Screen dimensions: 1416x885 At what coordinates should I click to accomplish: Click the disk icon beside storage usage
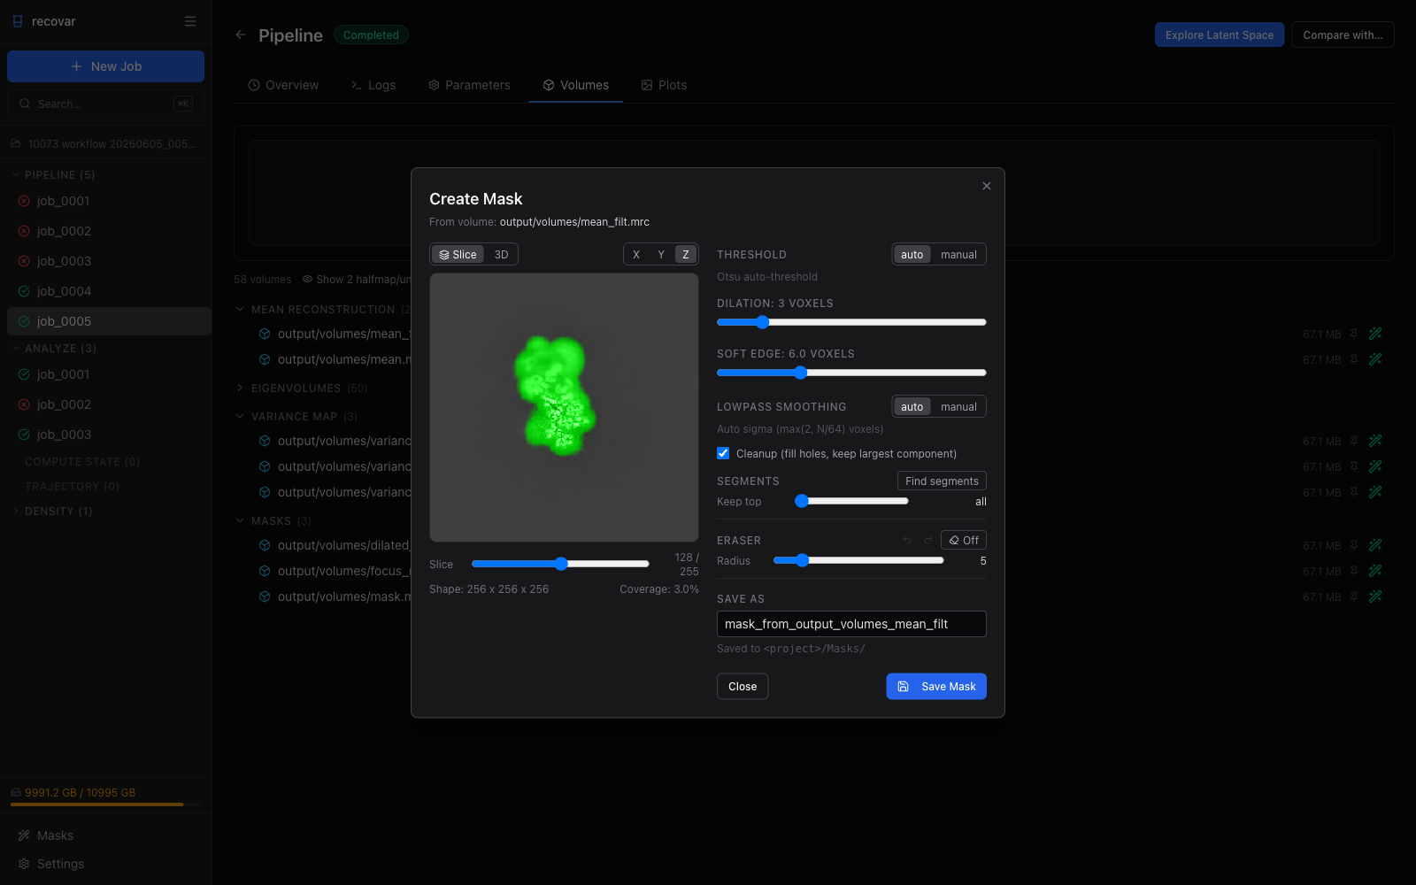[x=15, y=792]
